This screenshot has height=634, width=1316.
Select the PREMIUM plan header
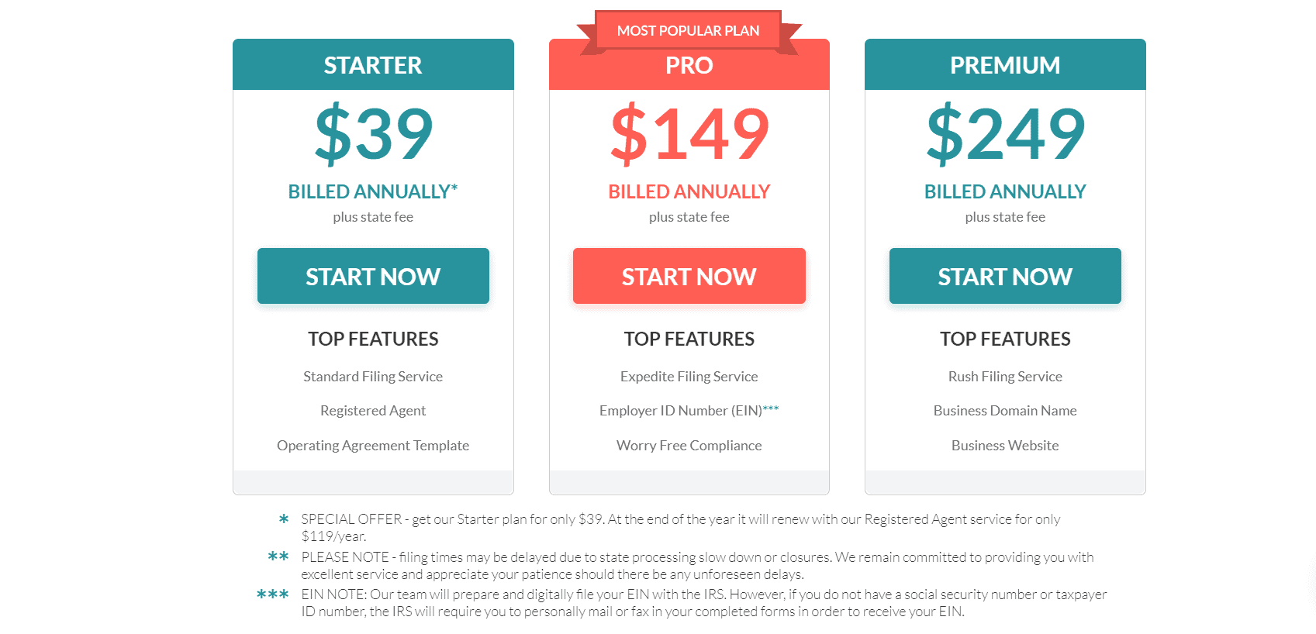(x=1005, y=65)
